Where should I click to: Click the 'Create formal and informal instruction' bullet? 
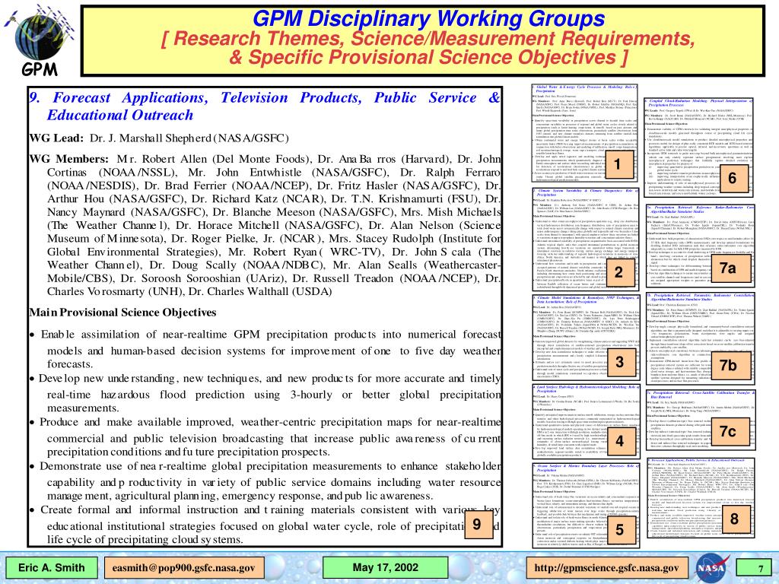(265, 525)
